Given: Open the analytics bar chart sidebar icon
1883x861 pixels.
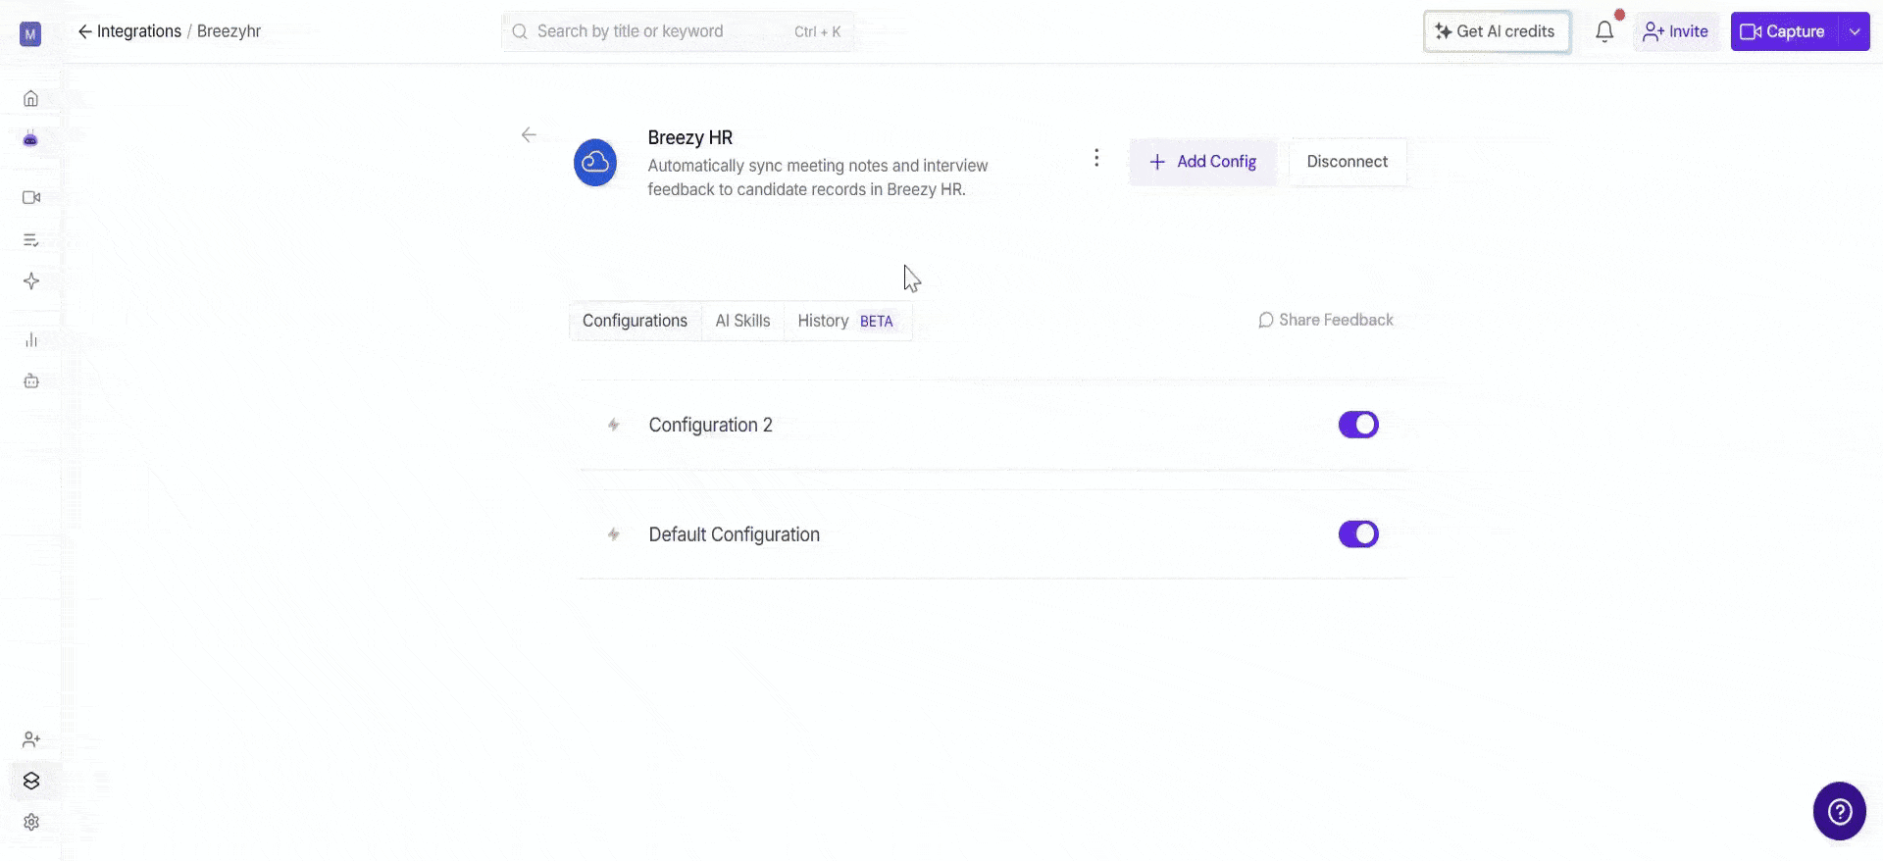Looking at the screenshot, I should [x=30, y=340].
